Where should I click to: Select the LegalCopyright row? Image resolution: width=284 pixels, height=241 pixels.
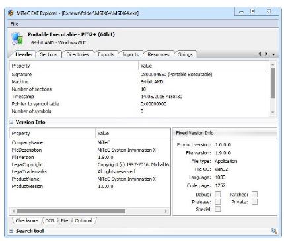pyautogui.click(x=90, y=164)
